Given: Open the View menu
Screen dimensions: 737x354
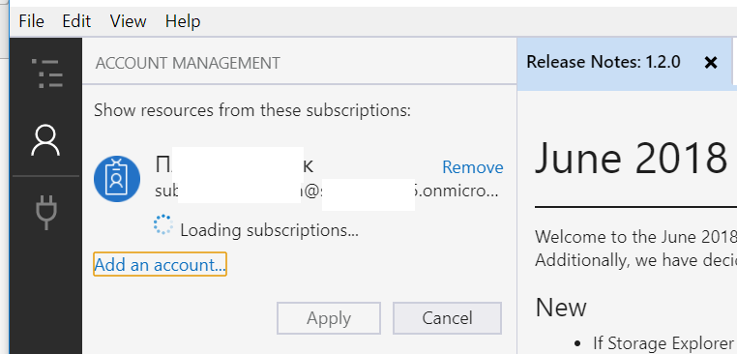Looking at the screenshot, I should point(129,21).
